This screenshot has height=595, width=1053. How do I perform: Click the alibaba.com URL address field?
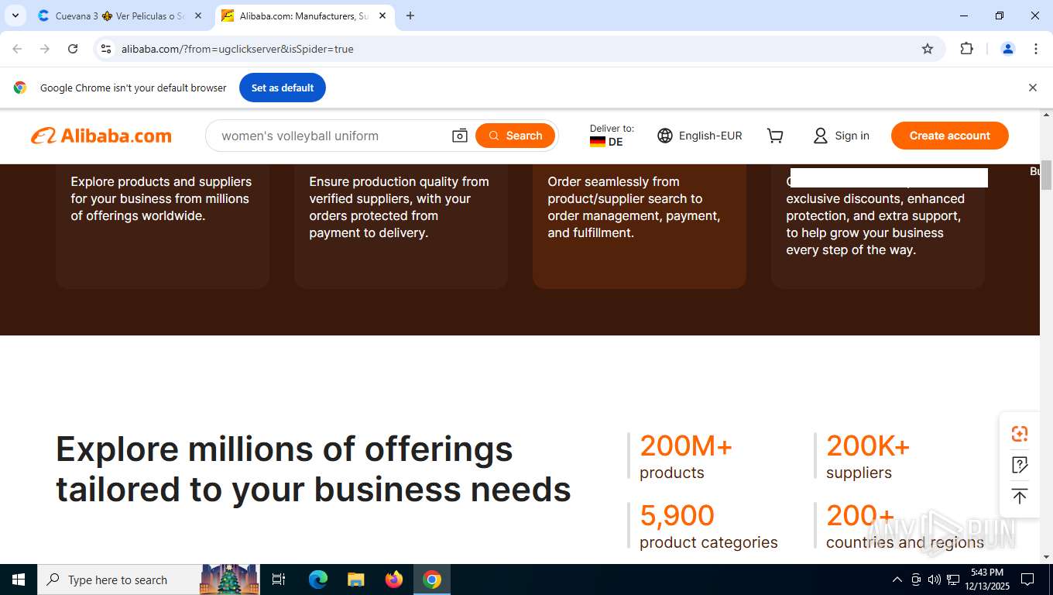[511, 49]
